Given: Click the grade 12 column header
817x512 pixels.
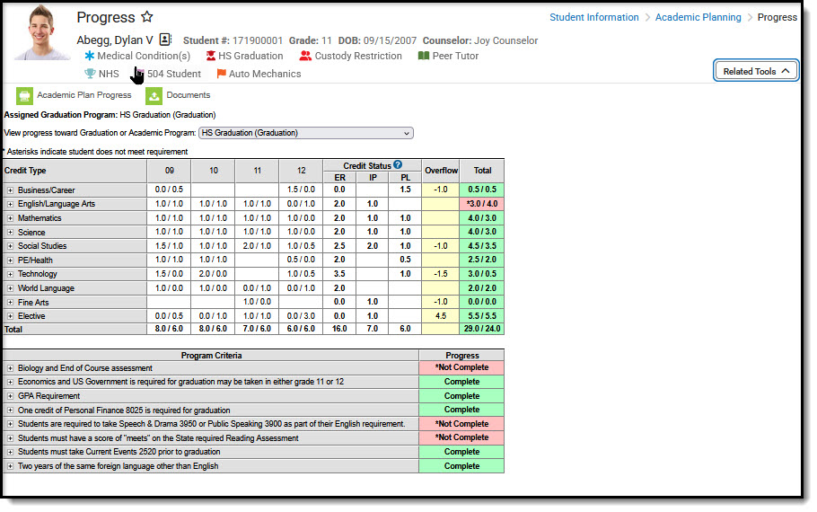Looking at the screenshot, I should pyautogui.click(x=301, y=171).
